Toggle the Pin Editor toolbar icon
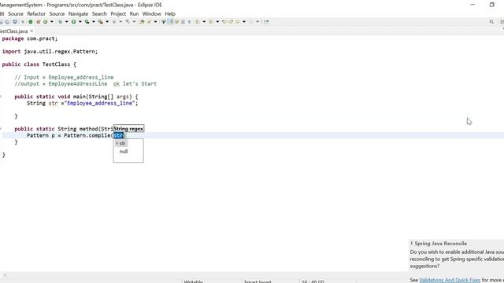Image resolution: width=504 pixels, height=283 pixels. click(x=266, y=22)
